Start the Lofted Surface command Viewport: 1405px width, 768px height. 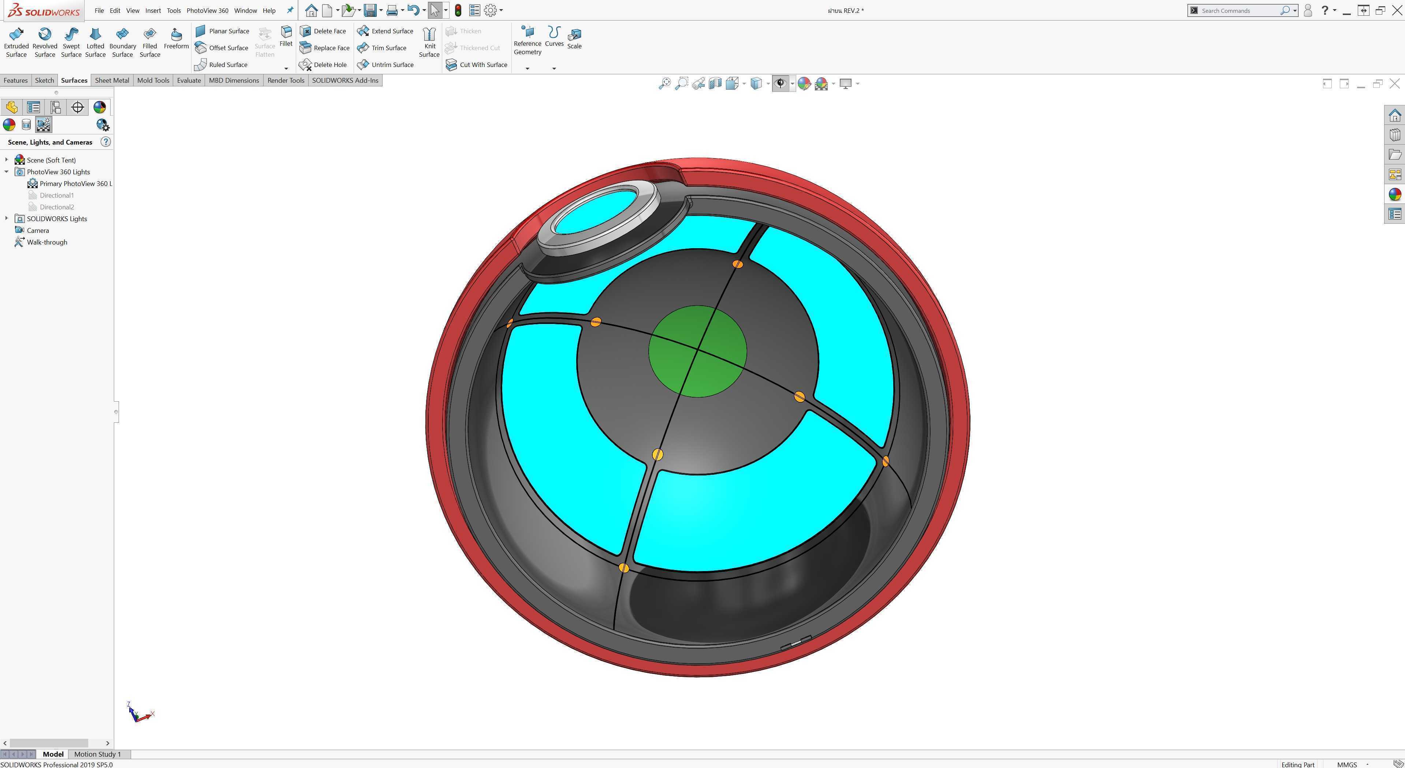(x=96, y=42)
